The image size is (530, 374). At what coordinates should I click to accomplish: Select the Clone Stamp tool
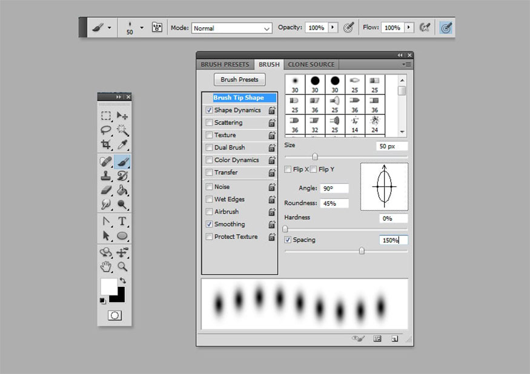(106, 176)
